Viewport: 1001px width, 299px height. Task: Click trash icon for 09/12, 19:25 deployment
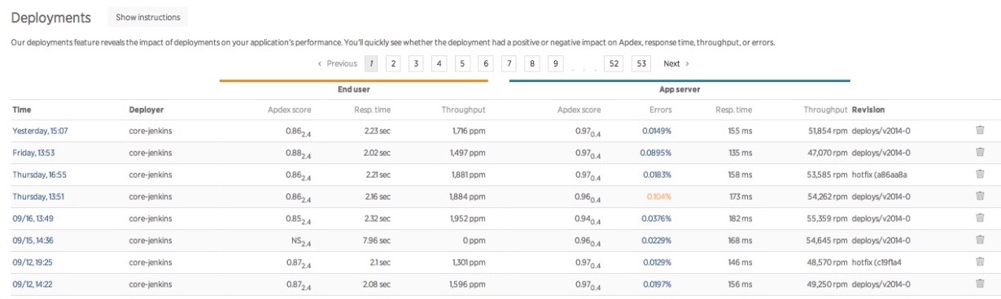click(980, 262)
